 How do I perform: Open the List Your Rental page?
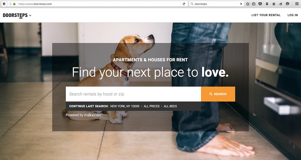click(266, 15)
